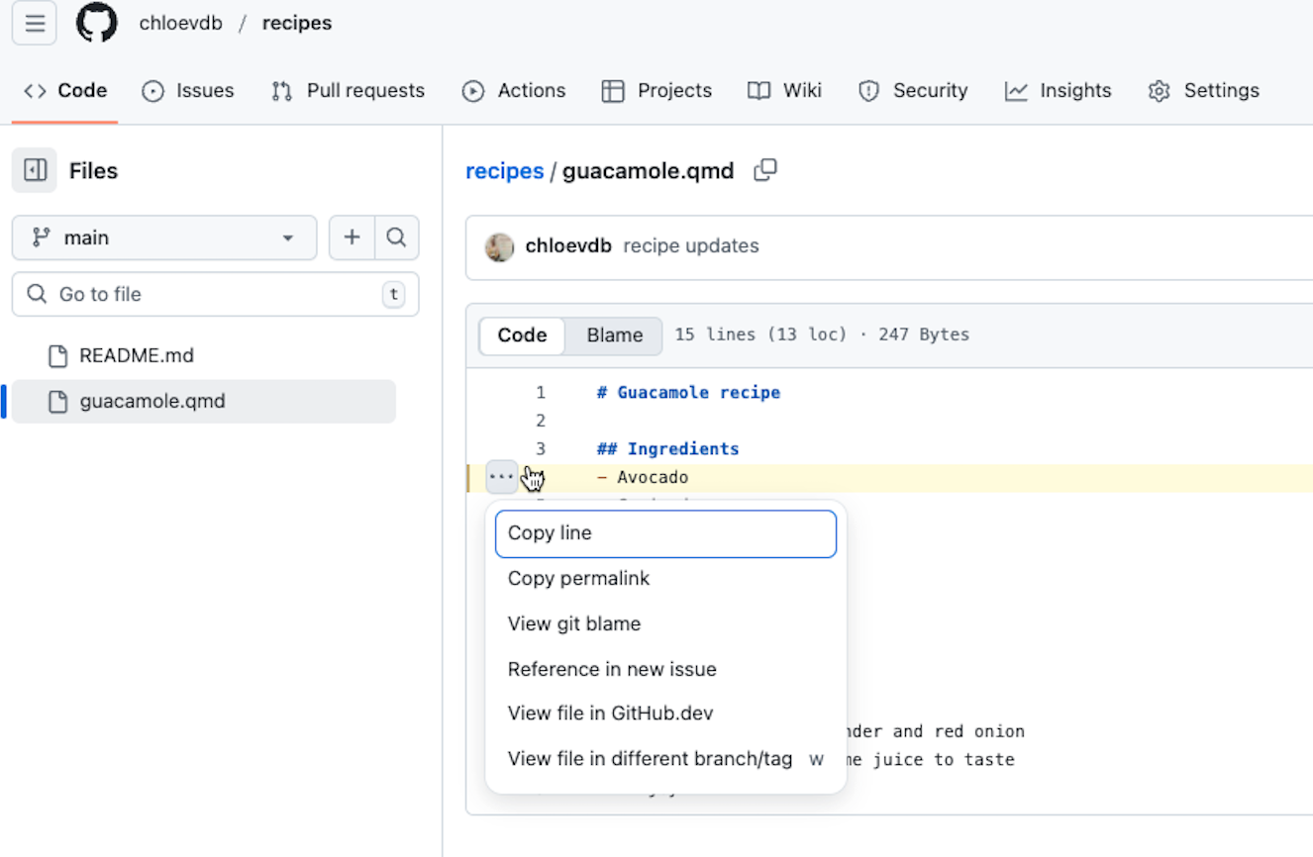Viewport: 1313px width, 857px height.
Task: Click the GitHub logo icon
Action: [97, 23]
